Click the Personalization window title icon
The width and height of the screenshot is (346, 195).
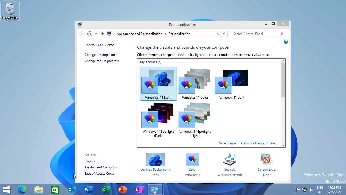[79, 24]
